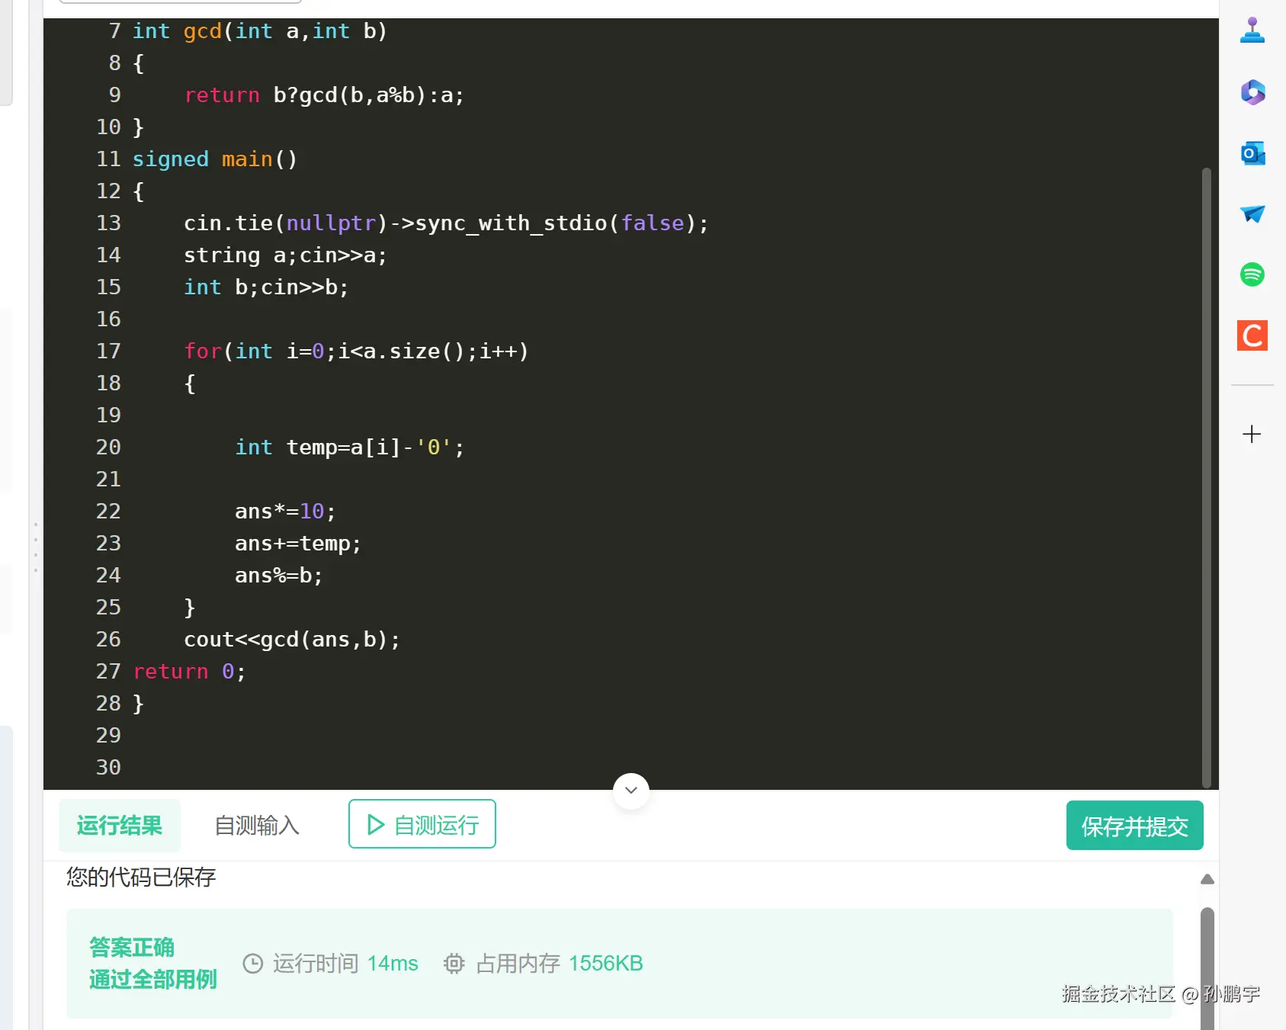Switch to the 自测输入 tab
Viewport: 1286px width, 1030px height.
pyautogui.click(x=257, y=825)
